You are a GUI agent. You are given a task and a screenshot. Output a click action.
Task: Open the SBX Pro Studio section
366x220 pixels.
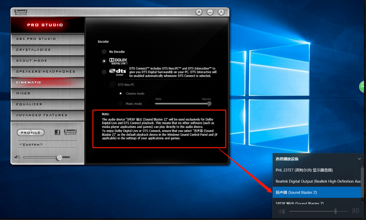[x=47, y=39]
